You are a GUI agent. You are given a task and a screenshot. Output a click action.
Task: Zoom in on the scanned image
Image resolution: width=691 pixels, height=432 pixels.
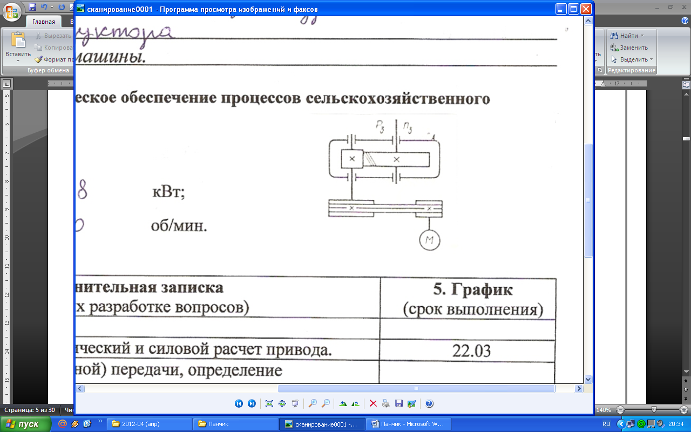pyautogui.click(x=313, y=403)
